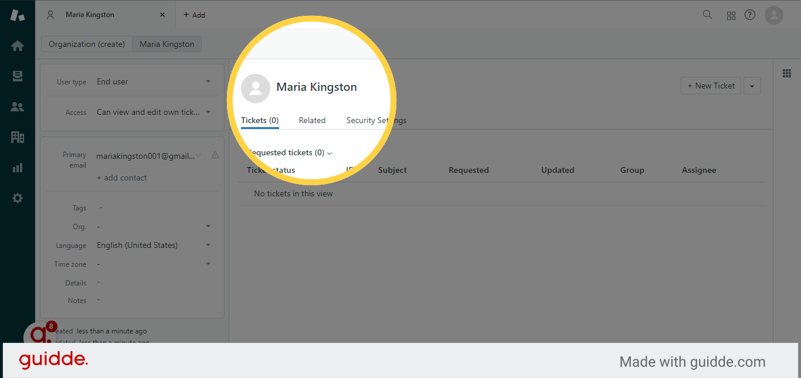This screenshot has height=378, width=801.
Task: Click the search icon in top bar
Action: 707,15
